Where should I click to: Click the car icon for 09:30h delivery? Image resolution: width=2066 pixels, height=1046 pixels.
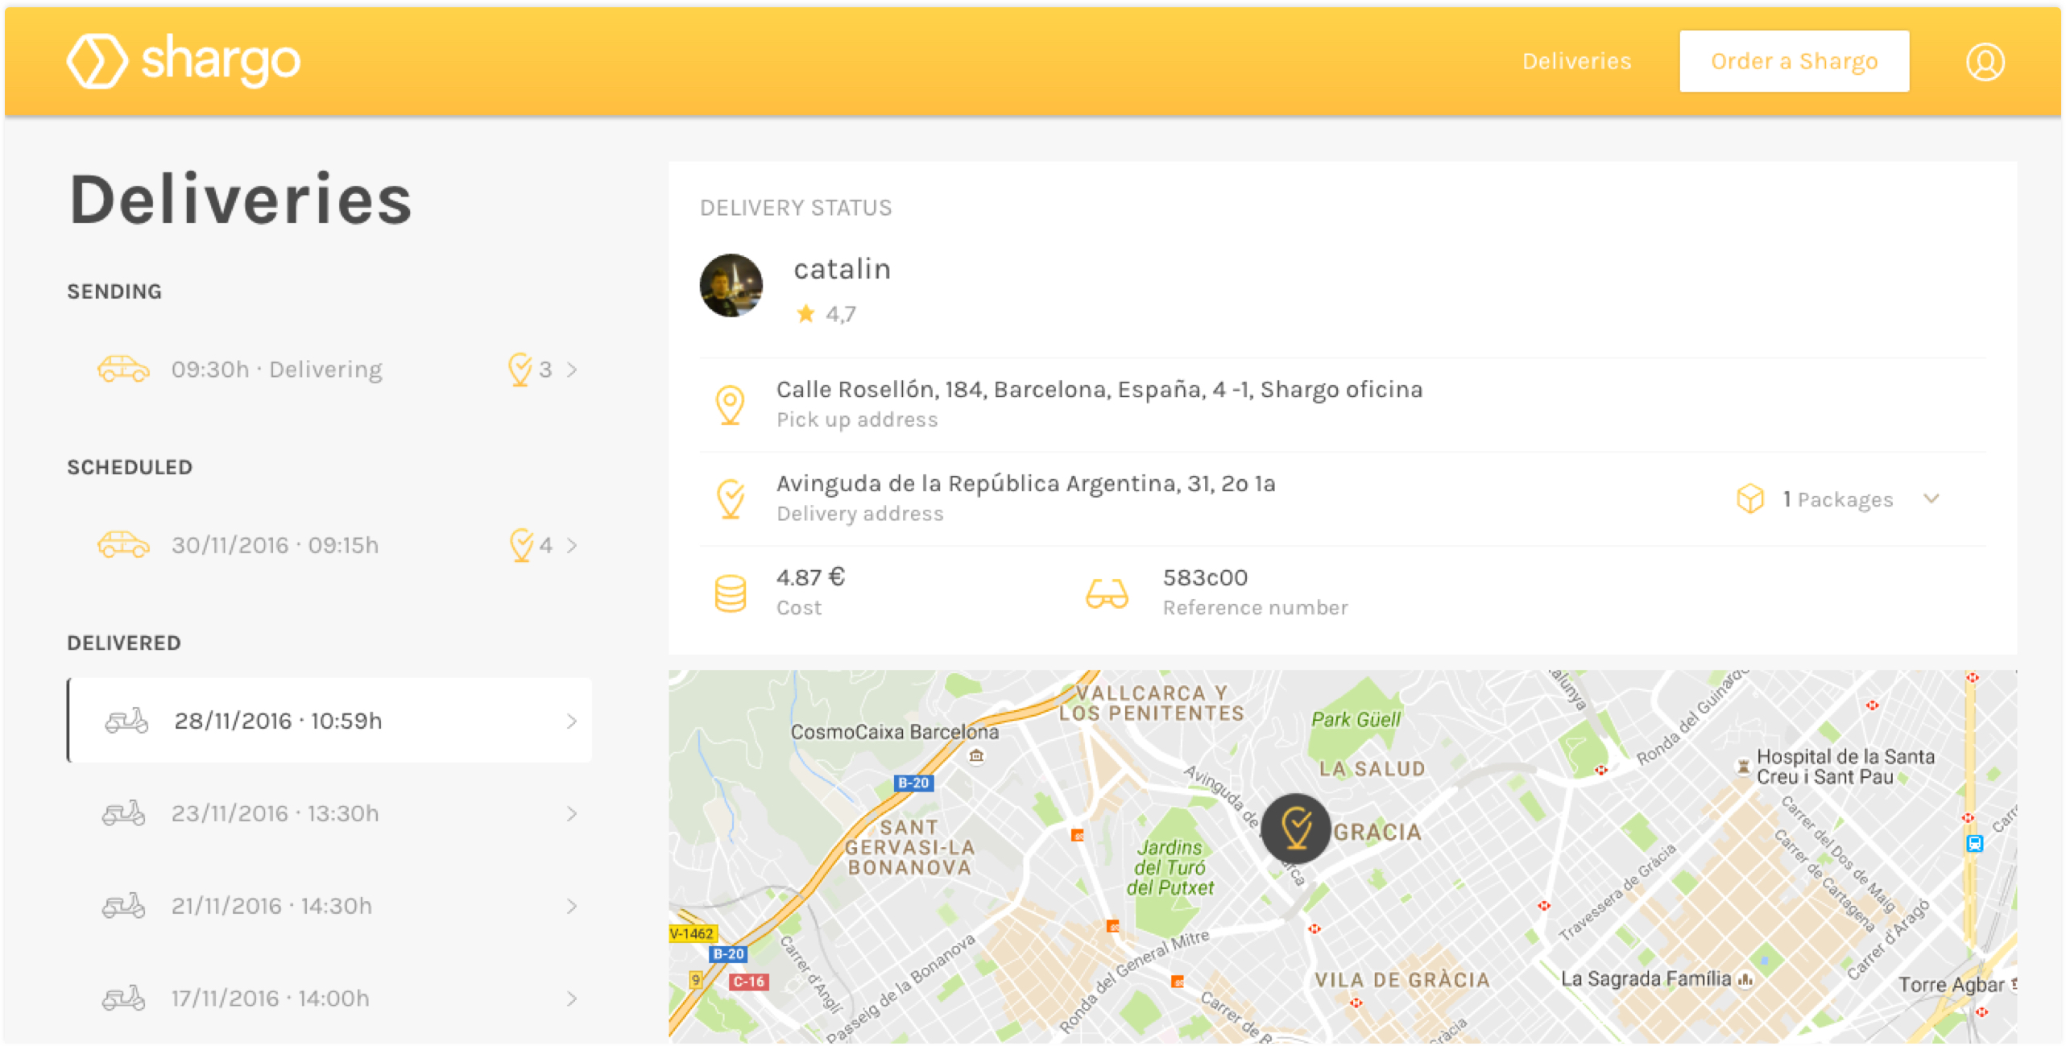[123, 369]
